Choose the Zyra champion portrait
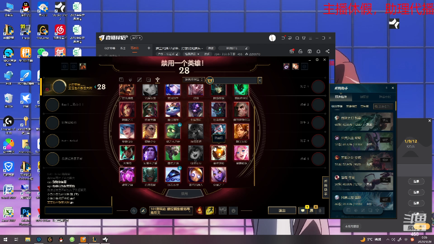The width and height of the screenshot is (434, 244). (x=127, y=110)
